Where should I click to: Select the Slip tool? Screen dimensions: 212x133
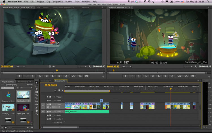[37, 101]
